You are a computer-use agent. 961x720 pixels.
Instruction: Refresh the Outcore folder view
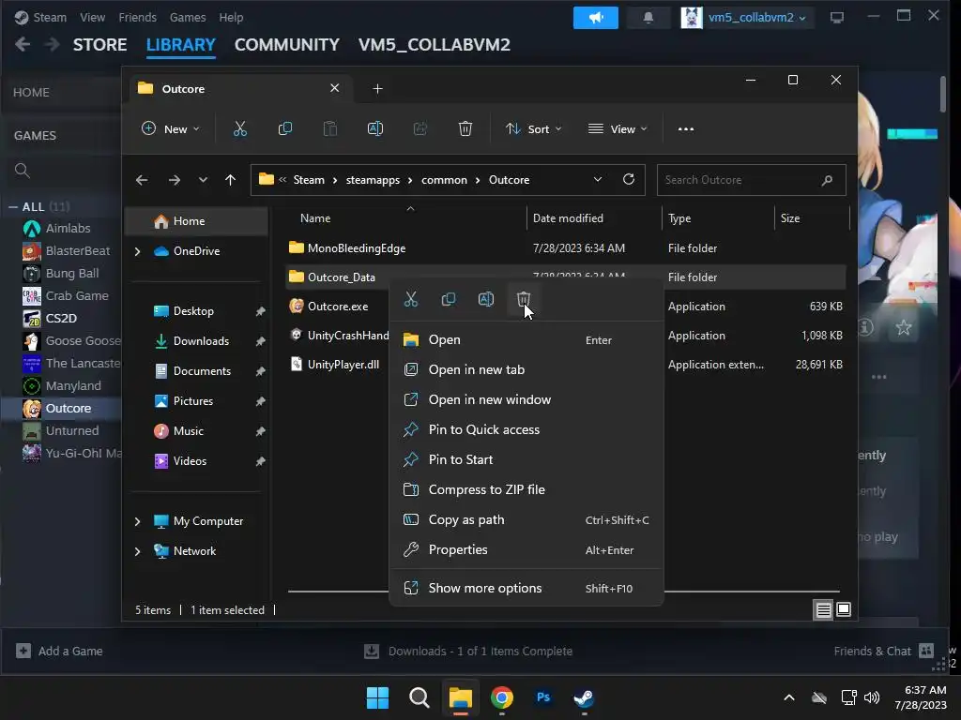(628, 179)
